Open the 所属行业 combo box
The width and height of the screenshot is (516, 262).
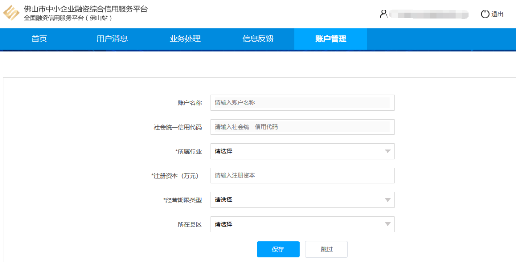coord(302,151)
